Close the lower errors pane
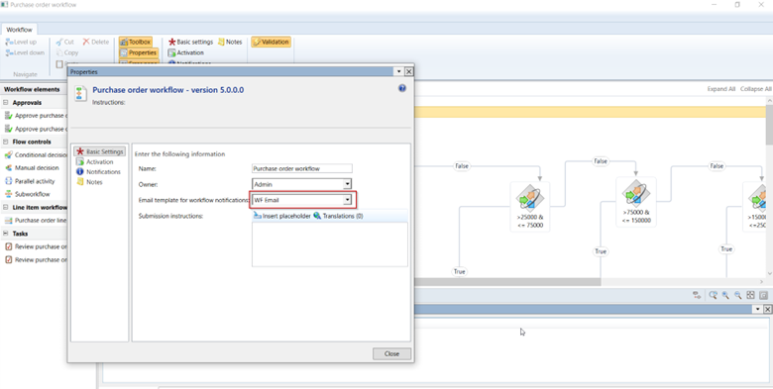The height and width of the screenshot is (389, 773). click(x=768, y=309)
